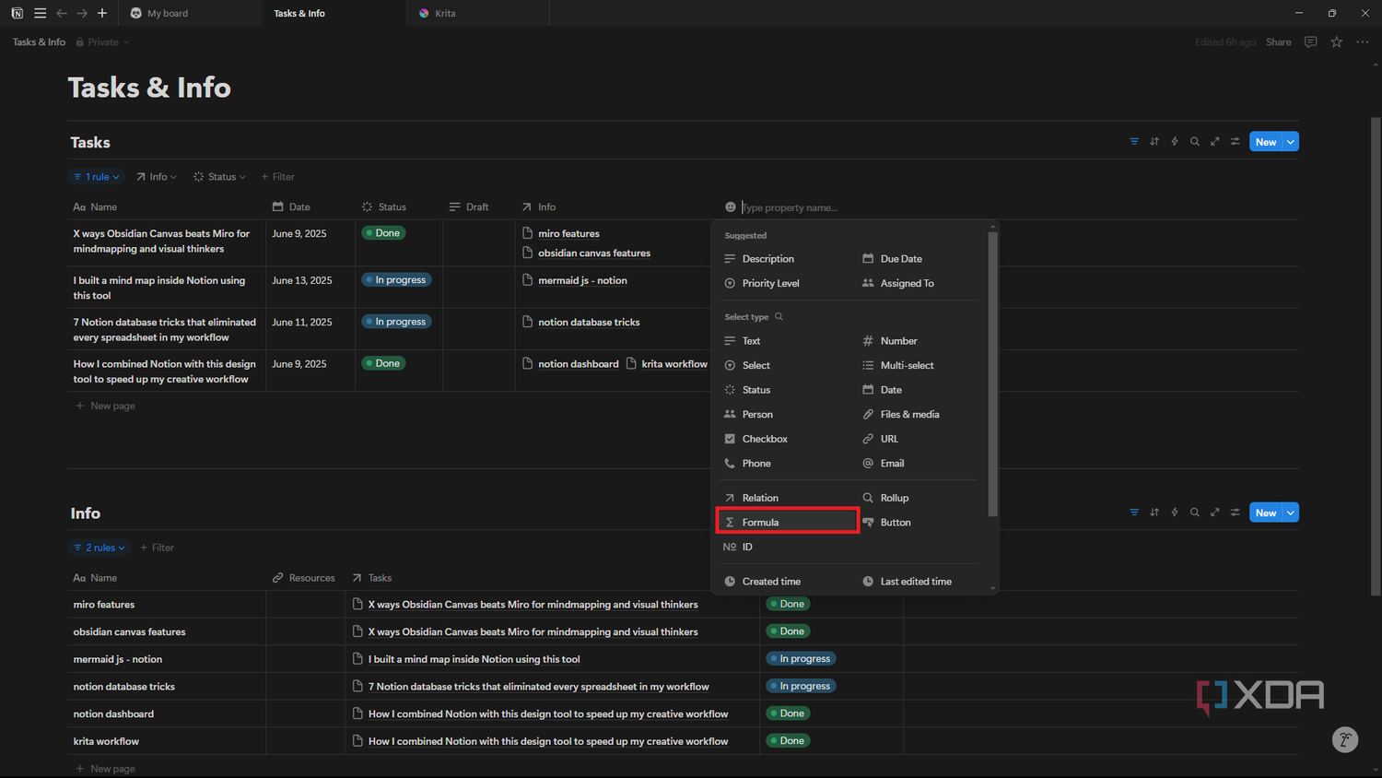Open the sidebar hamburger menu icon
Viewport: 1382px width, 778px height.
point(40,13)
